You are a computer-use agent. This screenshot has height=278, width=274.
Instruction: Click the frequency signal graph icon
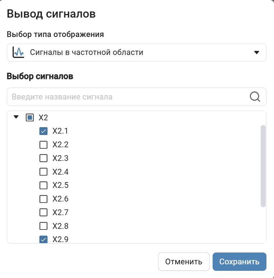coord(18,52)
